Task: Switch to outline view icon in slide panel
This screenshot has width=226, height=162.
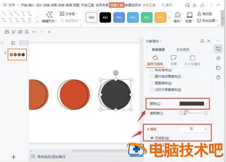Action: tap(14, 43)
